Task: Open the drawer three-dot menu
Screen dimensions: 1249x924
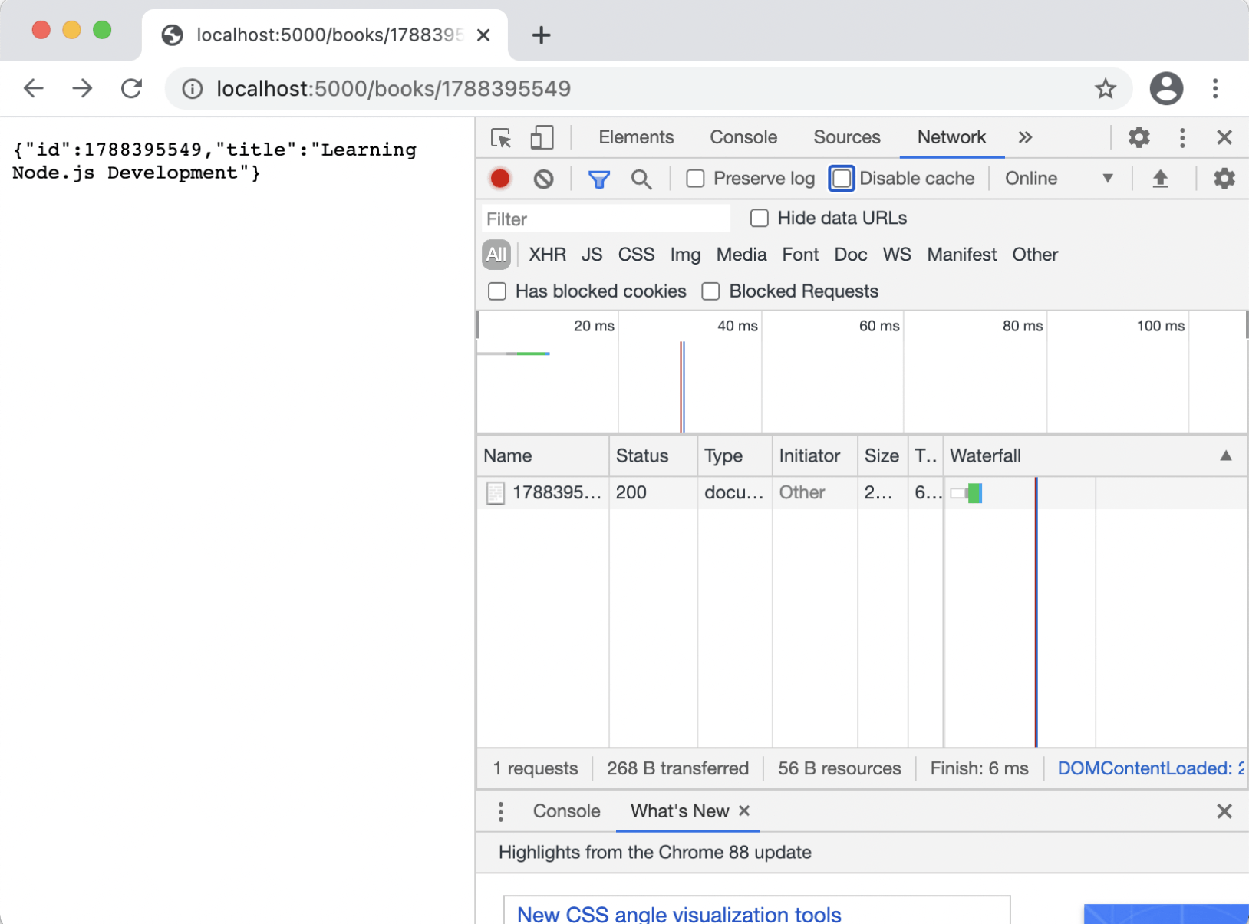Action: click(500, 811)
